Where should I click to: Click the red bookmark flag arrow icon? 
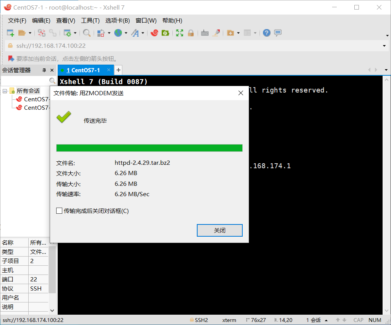tap(11, 58)
